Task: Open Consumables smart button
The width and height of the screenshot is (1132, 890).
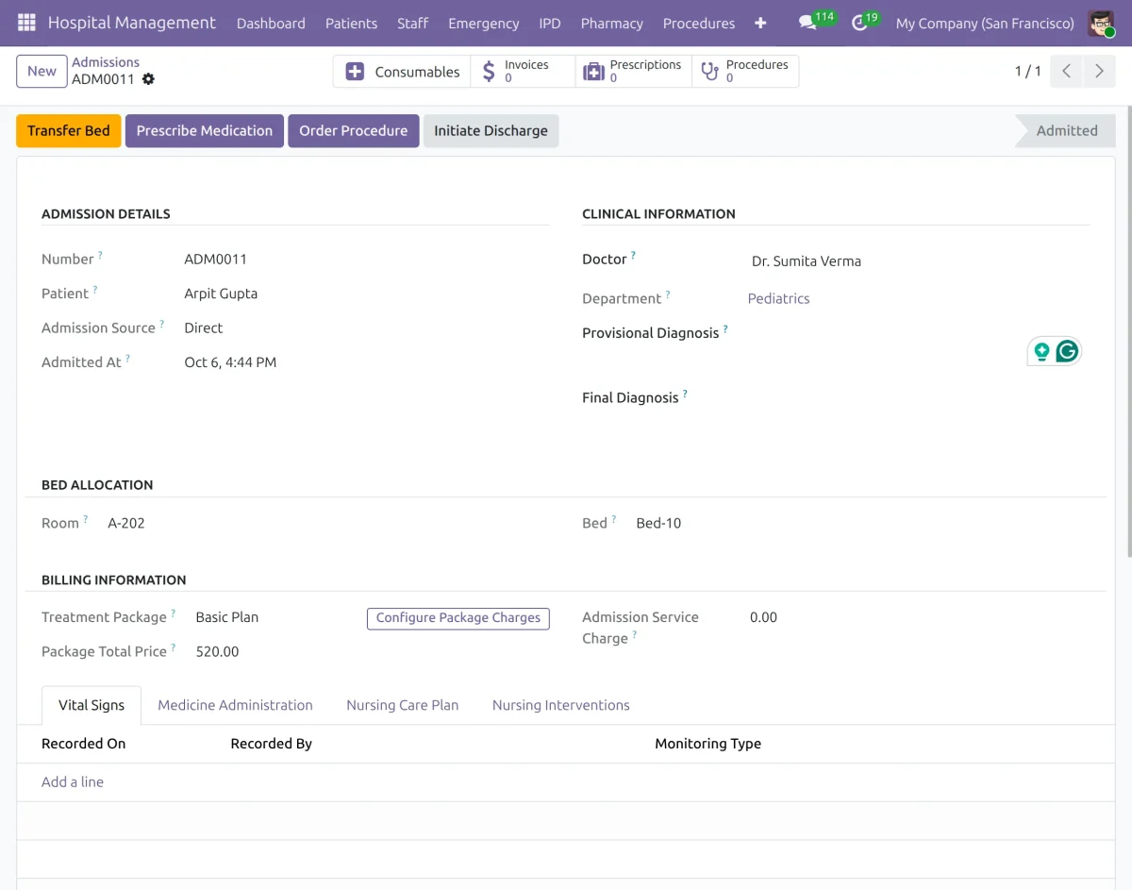Action: tap(402, 72)
